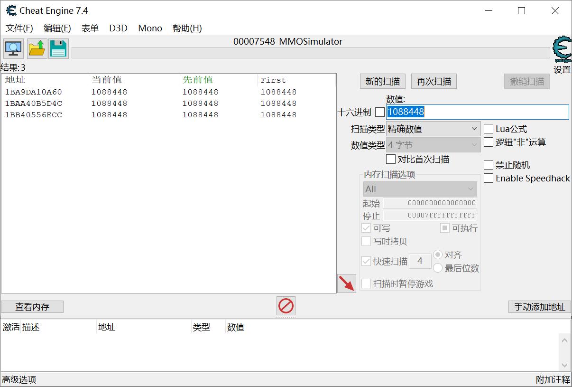Screen dimensions: 572x387
Task: Select address row 1BB40556ECC
Action: point(168,115)
